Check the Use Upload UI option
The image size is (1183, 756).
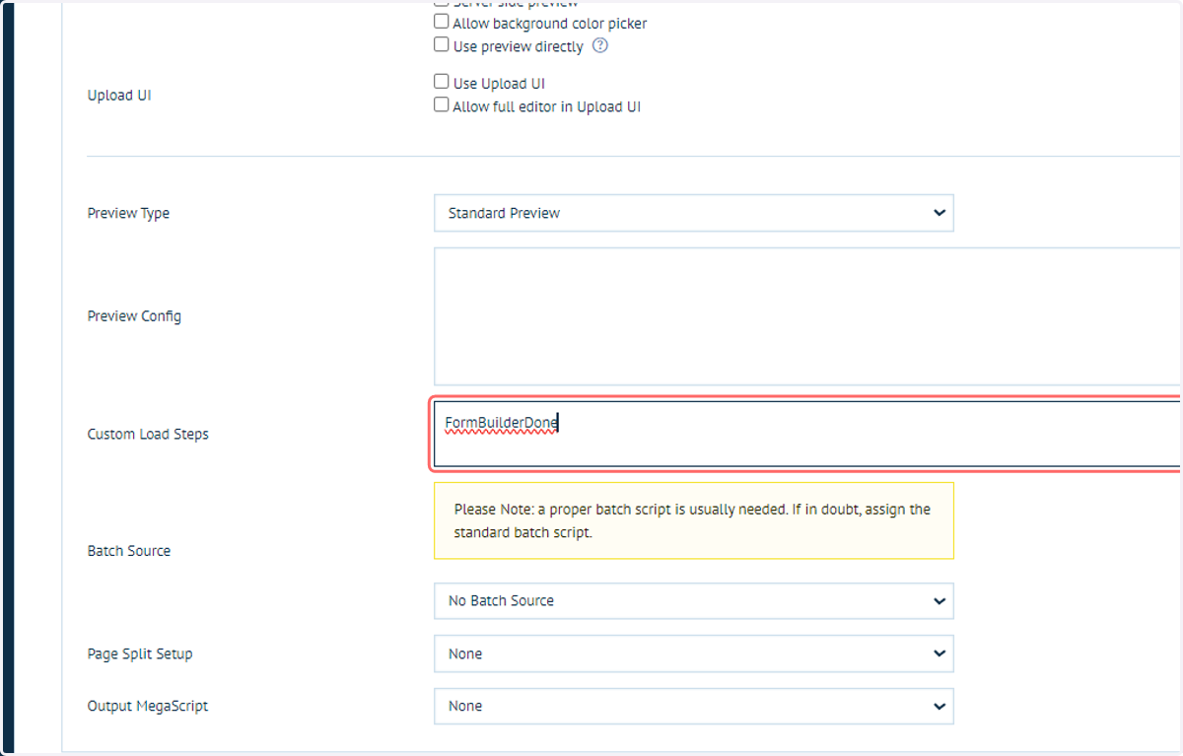[442, 82]
